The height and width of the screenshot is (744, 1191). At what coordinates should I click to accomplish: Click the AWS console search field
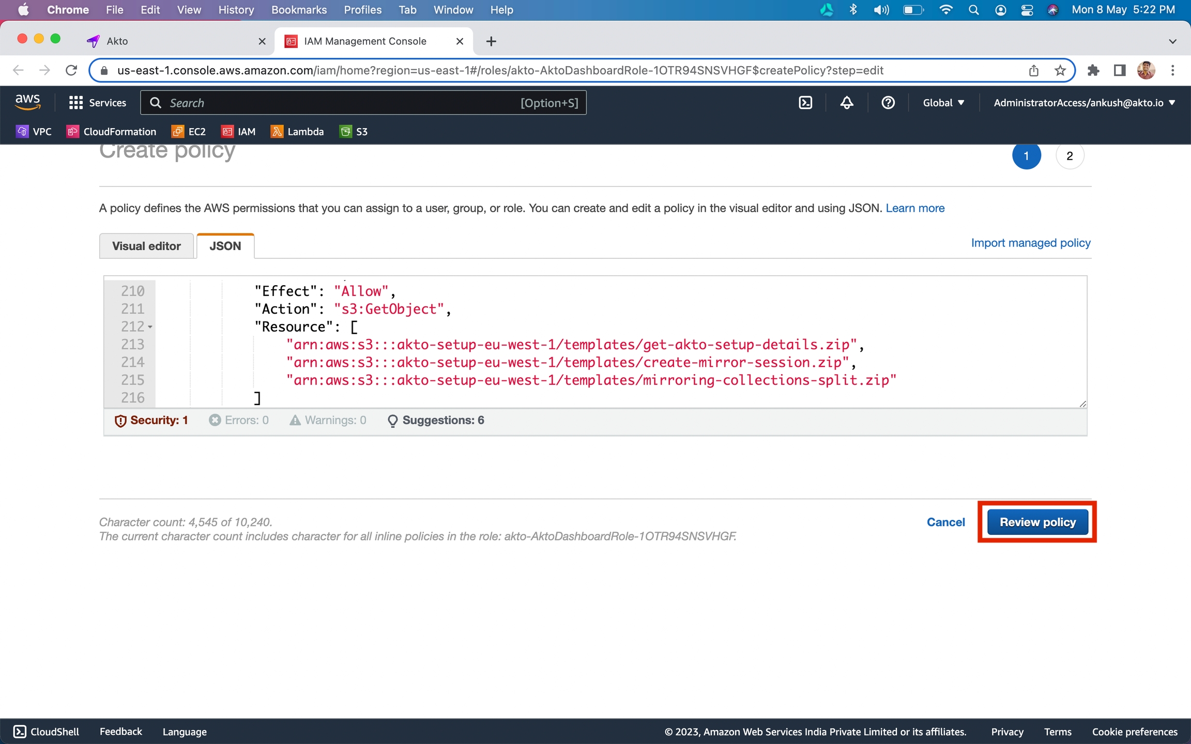(341, 103)
